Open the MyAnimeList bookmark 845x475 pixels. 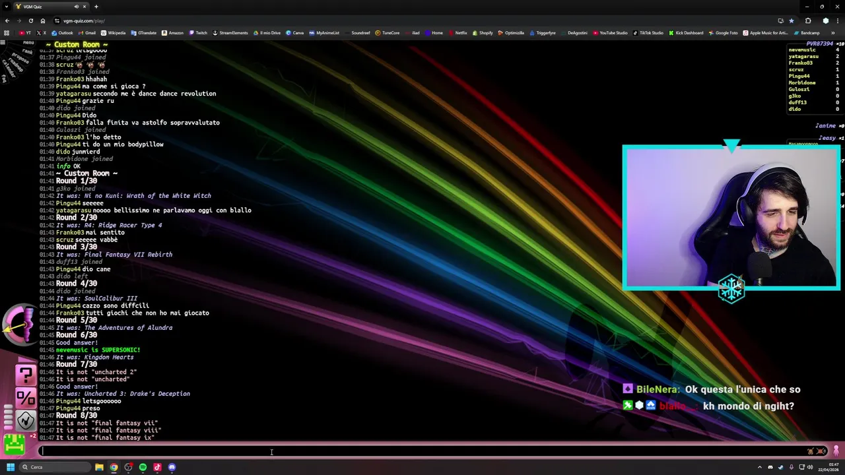click(x=324, y=33)
